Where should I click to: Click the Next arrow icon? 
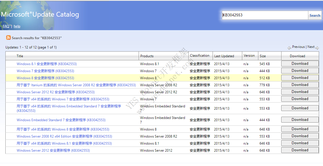(317, 48)
